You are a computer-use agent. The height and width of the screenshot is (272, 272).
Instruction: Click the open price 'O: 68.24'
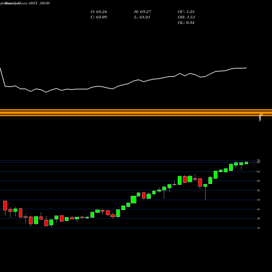(x=98, y=12)
